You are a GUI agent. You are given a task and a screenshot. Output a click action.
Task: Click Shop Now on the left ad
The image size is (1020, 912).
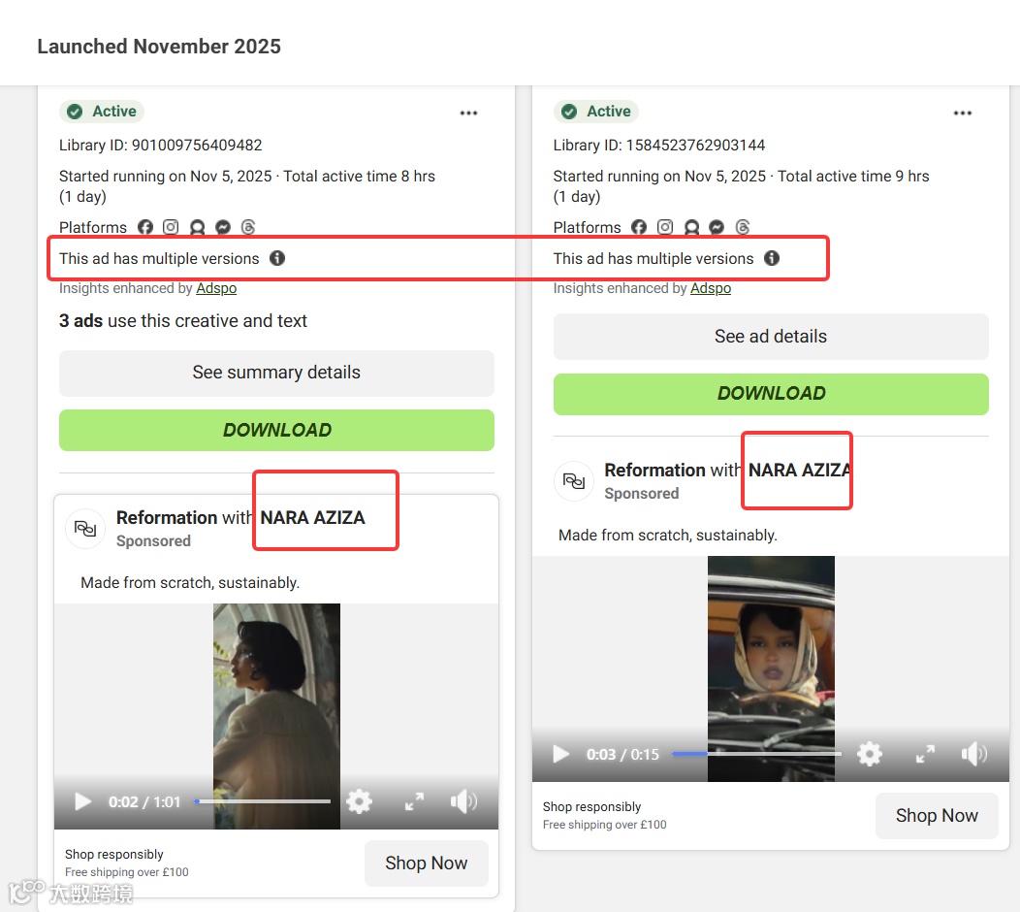pos(426,863)
